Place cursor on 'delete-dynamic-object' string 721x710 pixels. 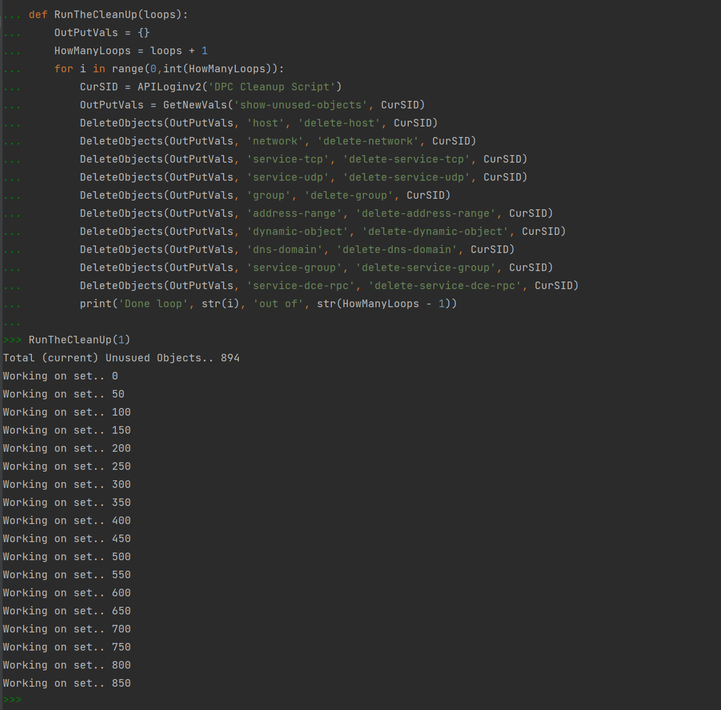coord(435,231)
